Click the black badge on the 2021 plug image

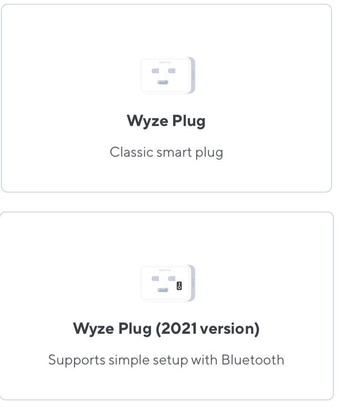(x=179, y=286)
